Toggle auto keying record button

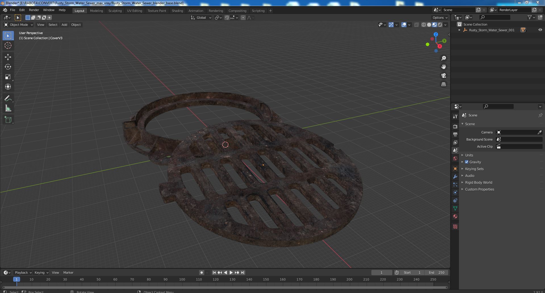pyautogui.click(x=201, y=273)
